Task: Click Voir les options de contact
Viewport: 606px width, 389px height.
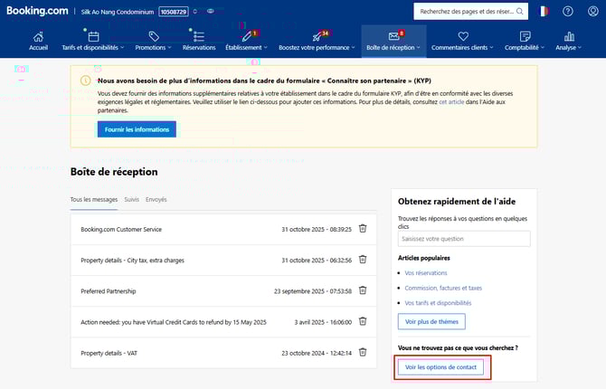Action: pyautogui.click(x=441, y=367)
